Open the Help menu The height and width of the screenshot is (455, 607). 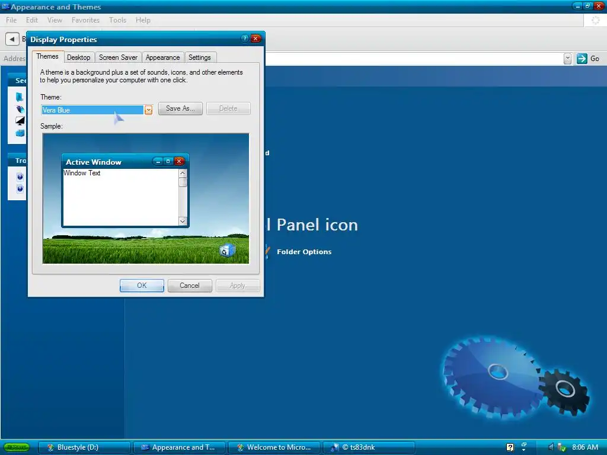click(143, 20)
